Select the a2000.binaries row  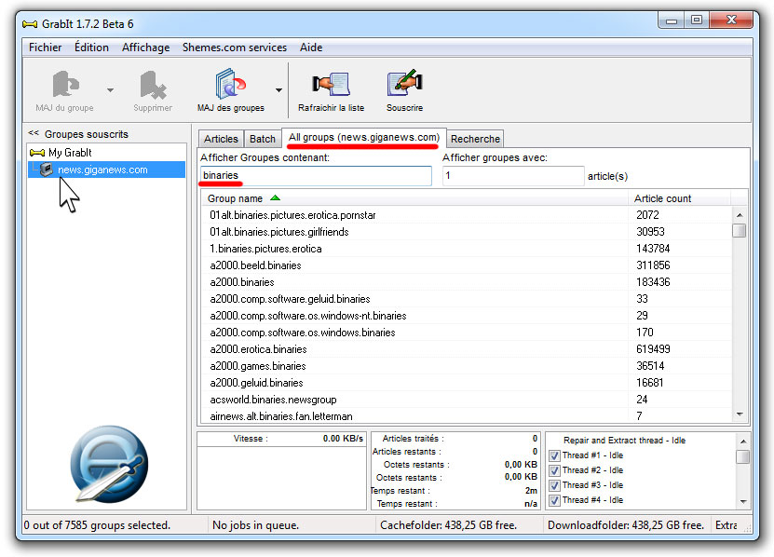pos(467,282)
